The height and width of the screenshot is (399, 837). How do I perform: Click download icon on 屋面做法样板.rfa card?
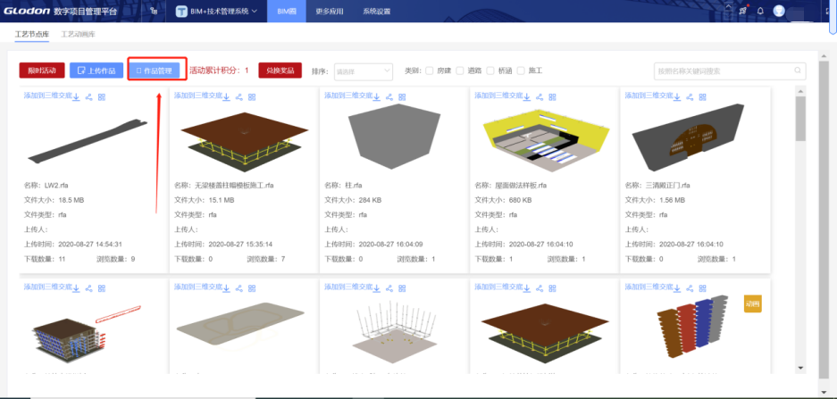tap(527, 97)
